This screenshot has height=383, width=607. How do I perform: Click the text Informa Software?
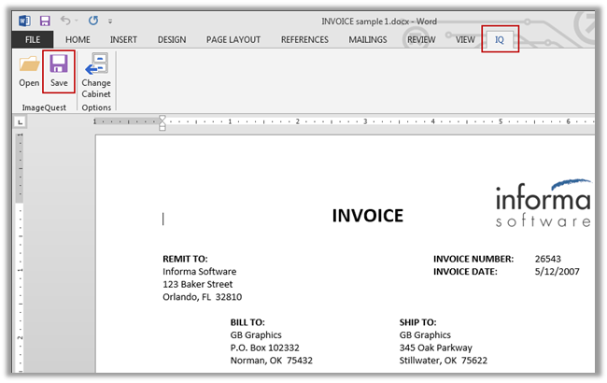coord(199,272)
